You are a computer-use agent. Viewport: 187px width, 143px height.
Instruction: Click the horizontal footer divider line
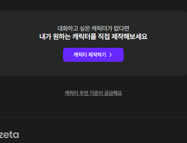pyautogui.click(x=93, y=117)
